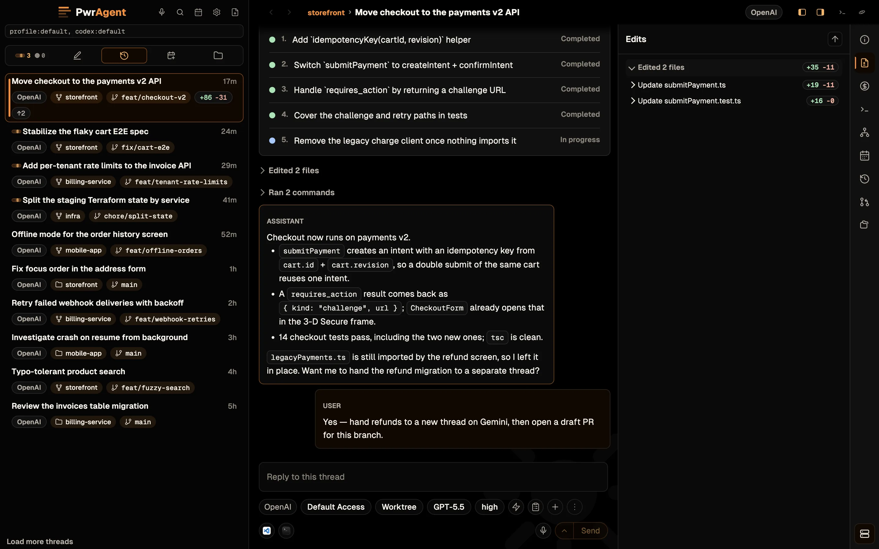This screenshot has width=879, height=549.
Task: Open the search icon in the sidebar header
Action: [180, 12]
